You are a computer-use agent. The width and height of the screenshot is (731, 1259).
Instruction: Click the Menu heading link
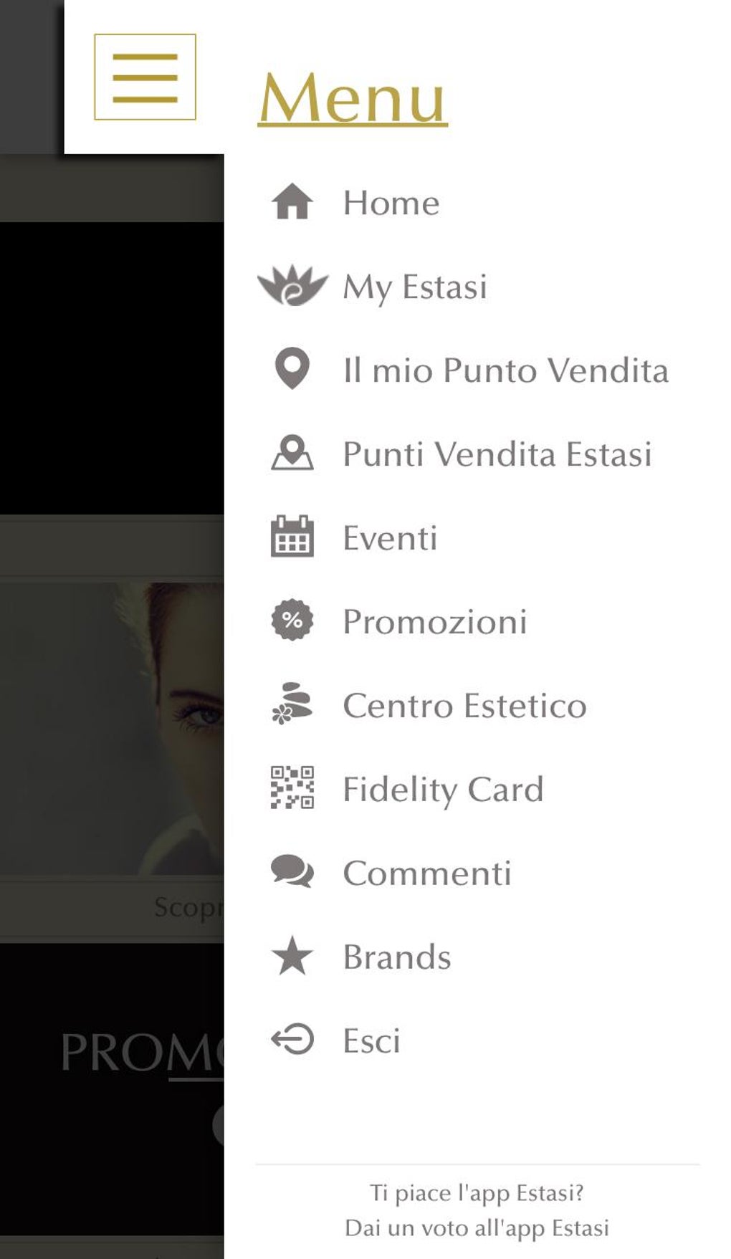tap(353, 97)
